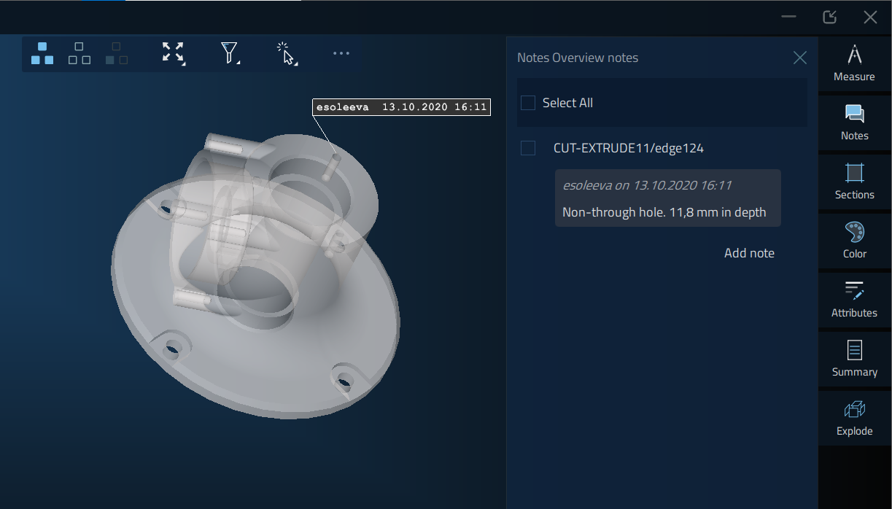This screenshot has height=509, width=892.
Task: Click the 'Notes Overview notes' panel title
Action: [578, 58]
